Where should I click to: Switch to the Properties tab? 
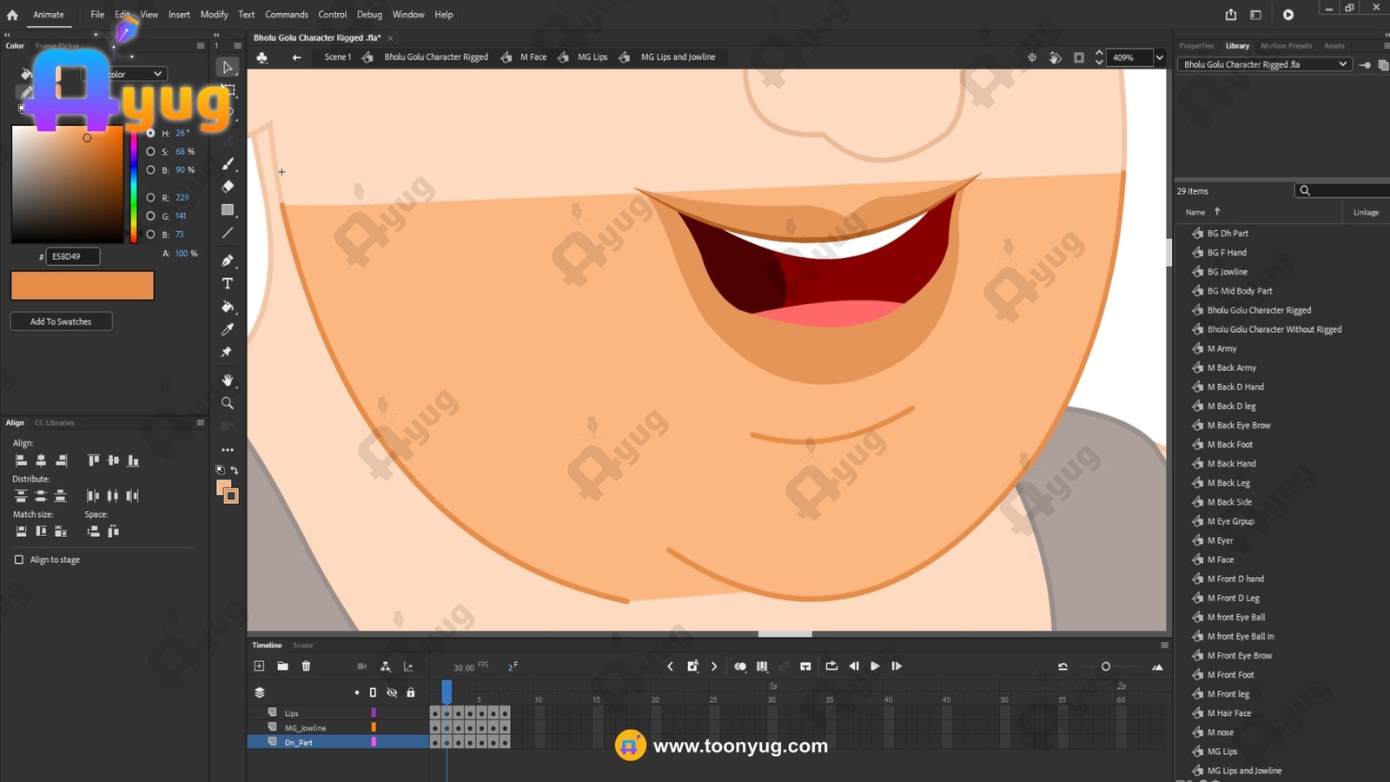click(1196, 46)
